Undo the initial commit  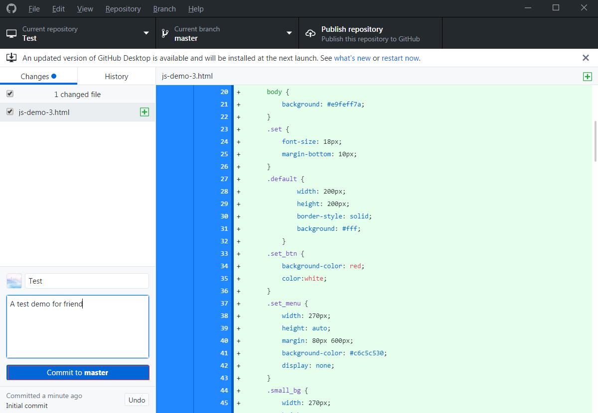[x=137, y=400]
